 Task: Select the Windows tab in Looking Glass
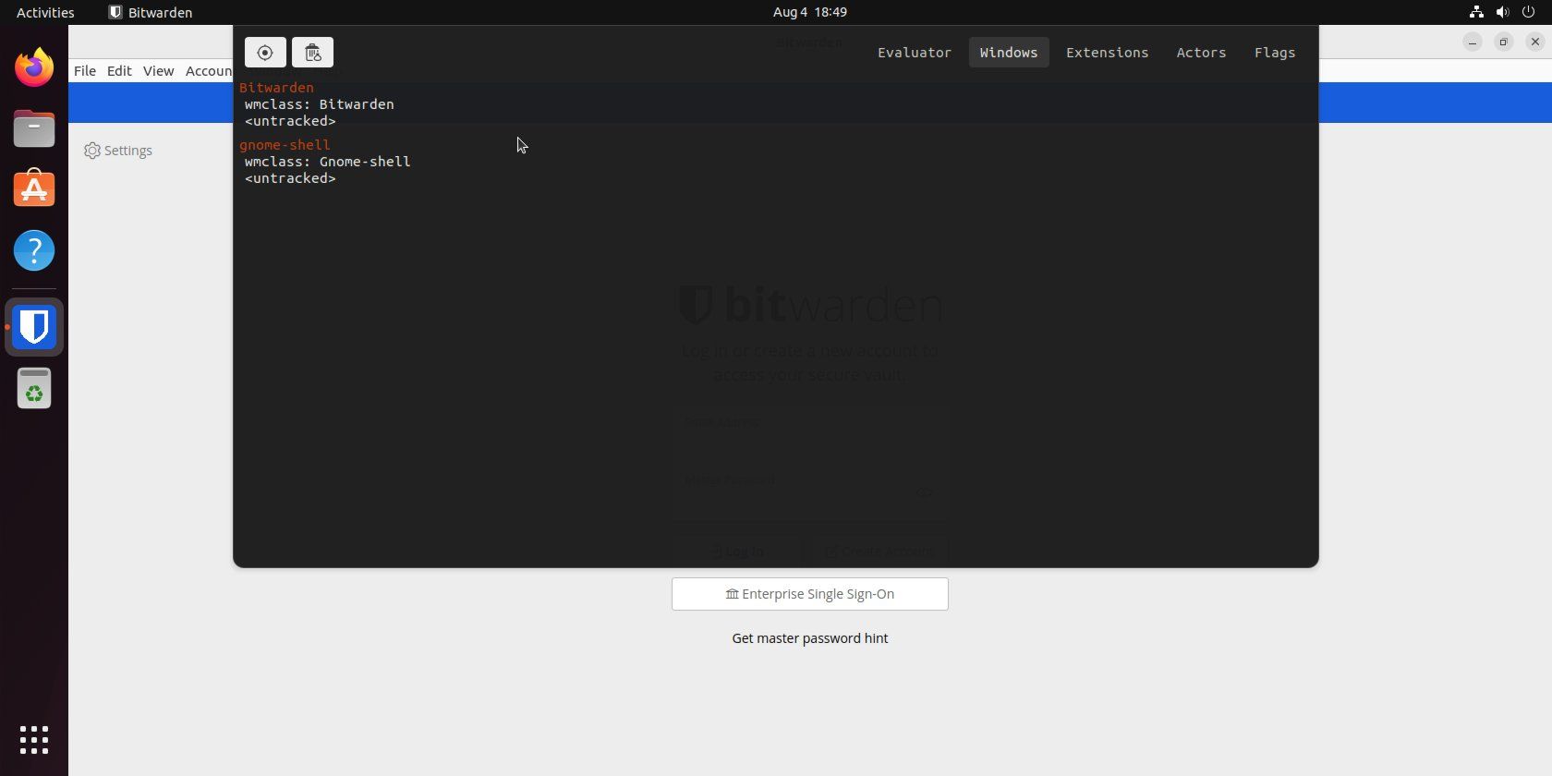tap(1009, 53)
